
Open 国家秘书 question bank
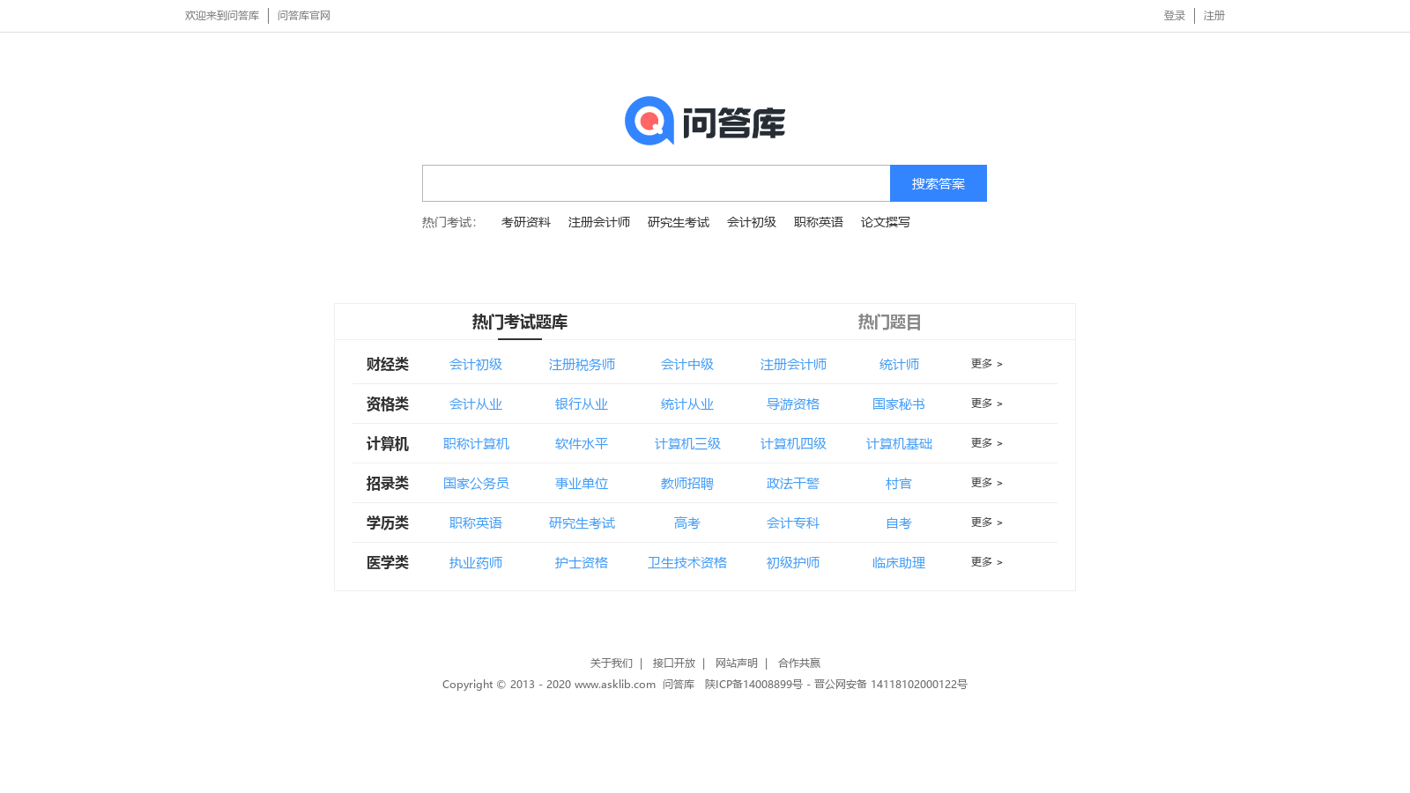click(x=899, y=404)
